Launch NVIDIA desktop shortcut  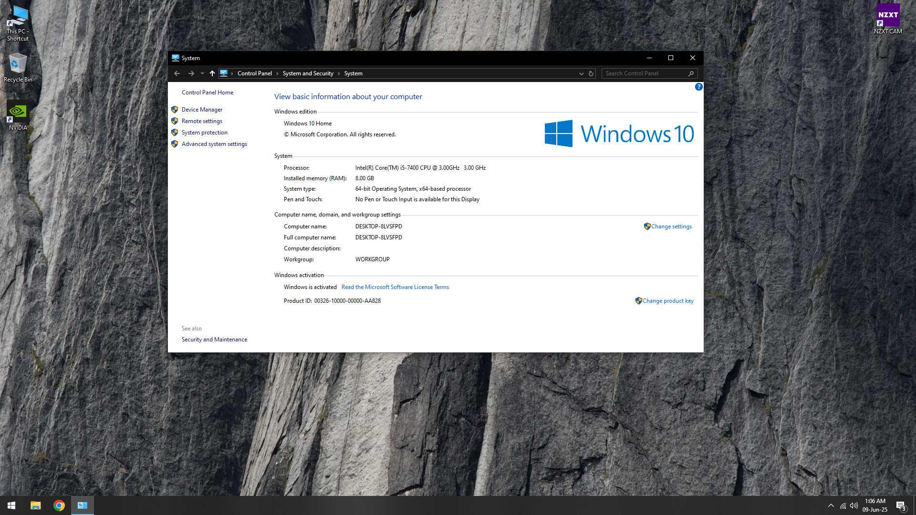pyautogui.click(x=18, y=115)
